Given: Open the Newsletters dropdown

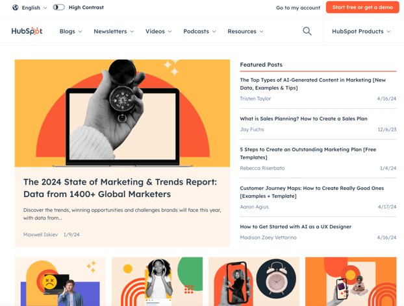Looking at the screenshot, I should pyautogui.click(x=114, y=31).
